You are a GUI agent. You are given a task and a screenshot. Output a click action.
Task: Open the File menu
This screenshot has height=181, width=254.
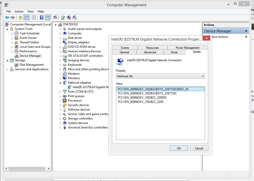(8, 11)
